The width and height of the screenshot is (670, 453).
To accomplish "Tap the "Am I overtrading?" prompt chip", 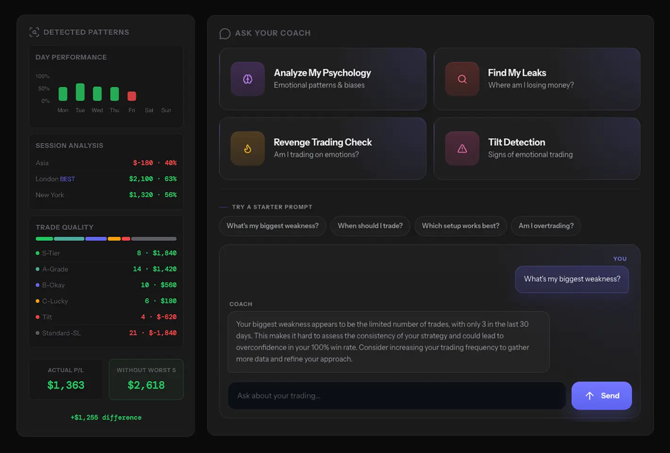I will click(546, 226).
